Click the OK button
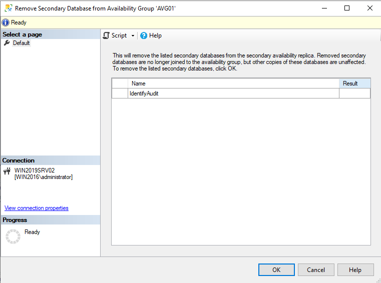 click(276, 270)
